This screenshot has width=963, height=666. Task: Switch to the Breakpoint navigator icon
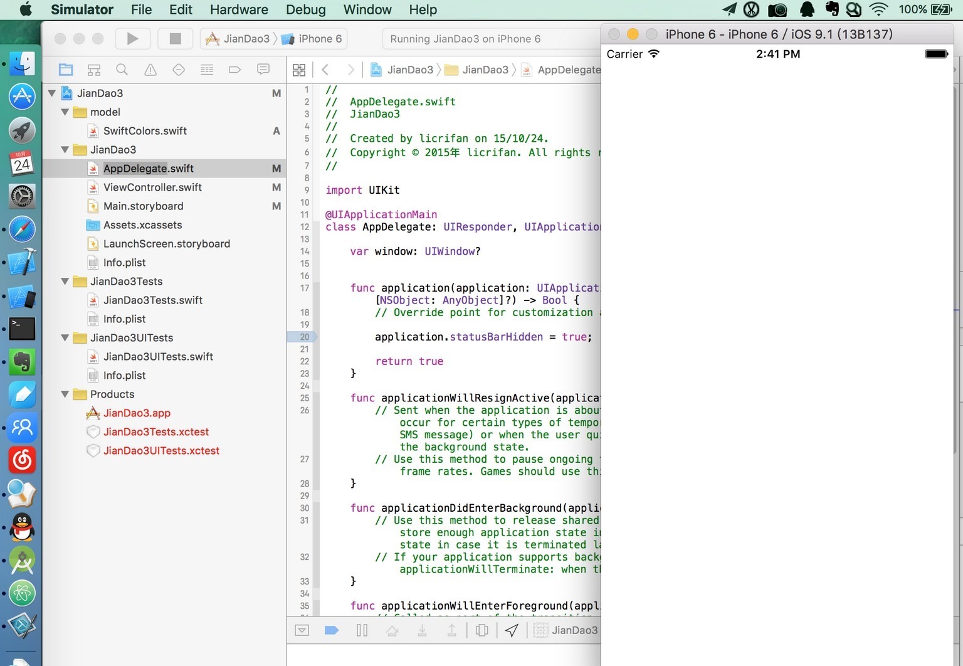[234, 70]
